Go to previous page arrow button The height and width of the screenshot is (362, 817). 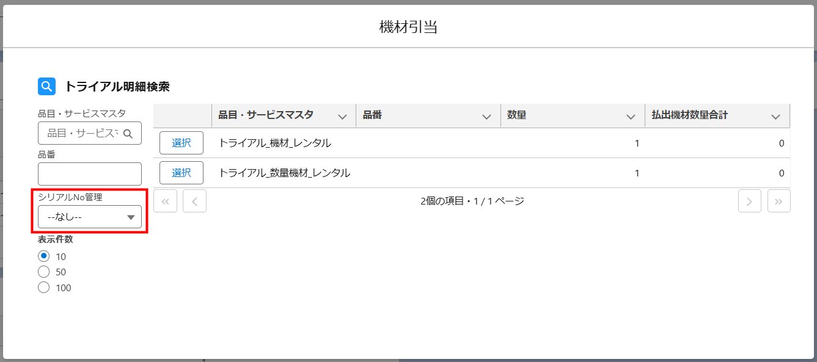pos(194,201)
